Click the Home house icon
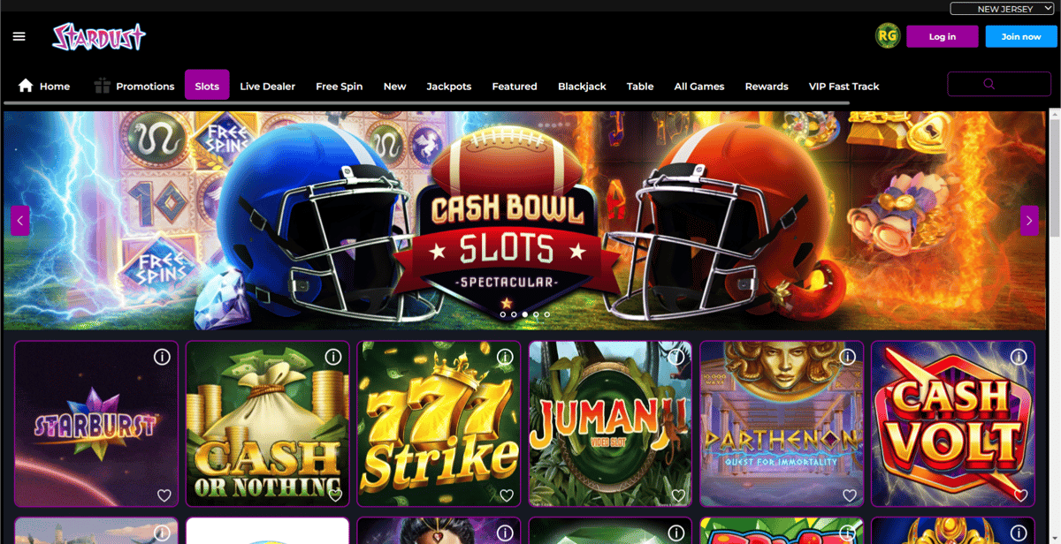The height and width of the screenshot is (544, 1061). click(x=26, y=86)
